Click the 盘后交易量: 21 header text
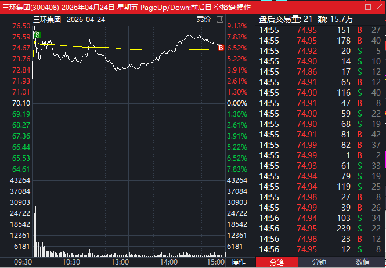 pyautogui.click(x=286, y=19)
